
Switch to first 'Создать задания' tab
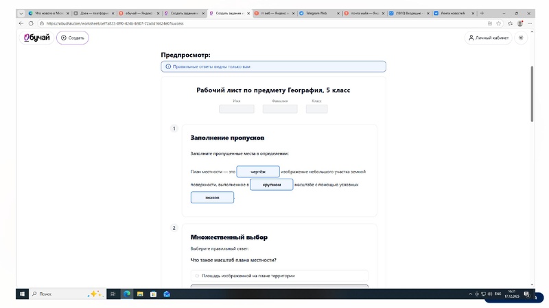point(184,13)
